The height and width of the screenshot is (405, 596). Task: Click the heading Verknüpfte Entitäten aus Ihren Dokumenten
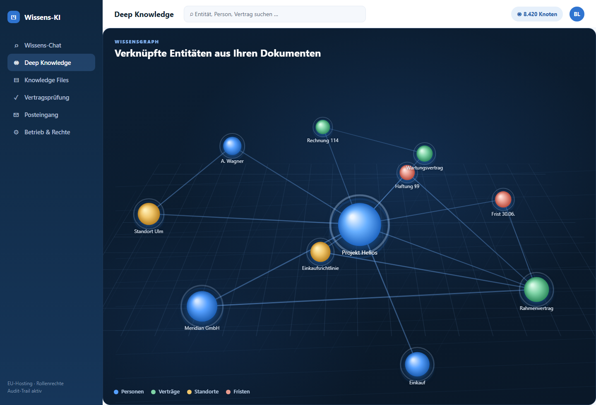(x=218, y=53)
